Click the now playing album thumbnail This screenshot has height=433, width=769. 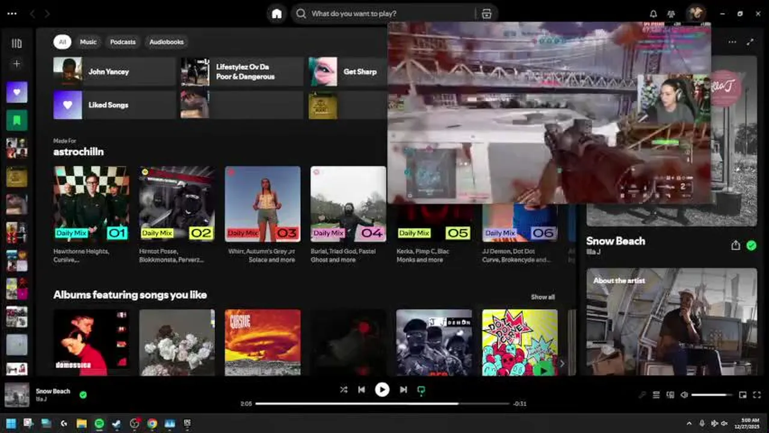(17, 395)
